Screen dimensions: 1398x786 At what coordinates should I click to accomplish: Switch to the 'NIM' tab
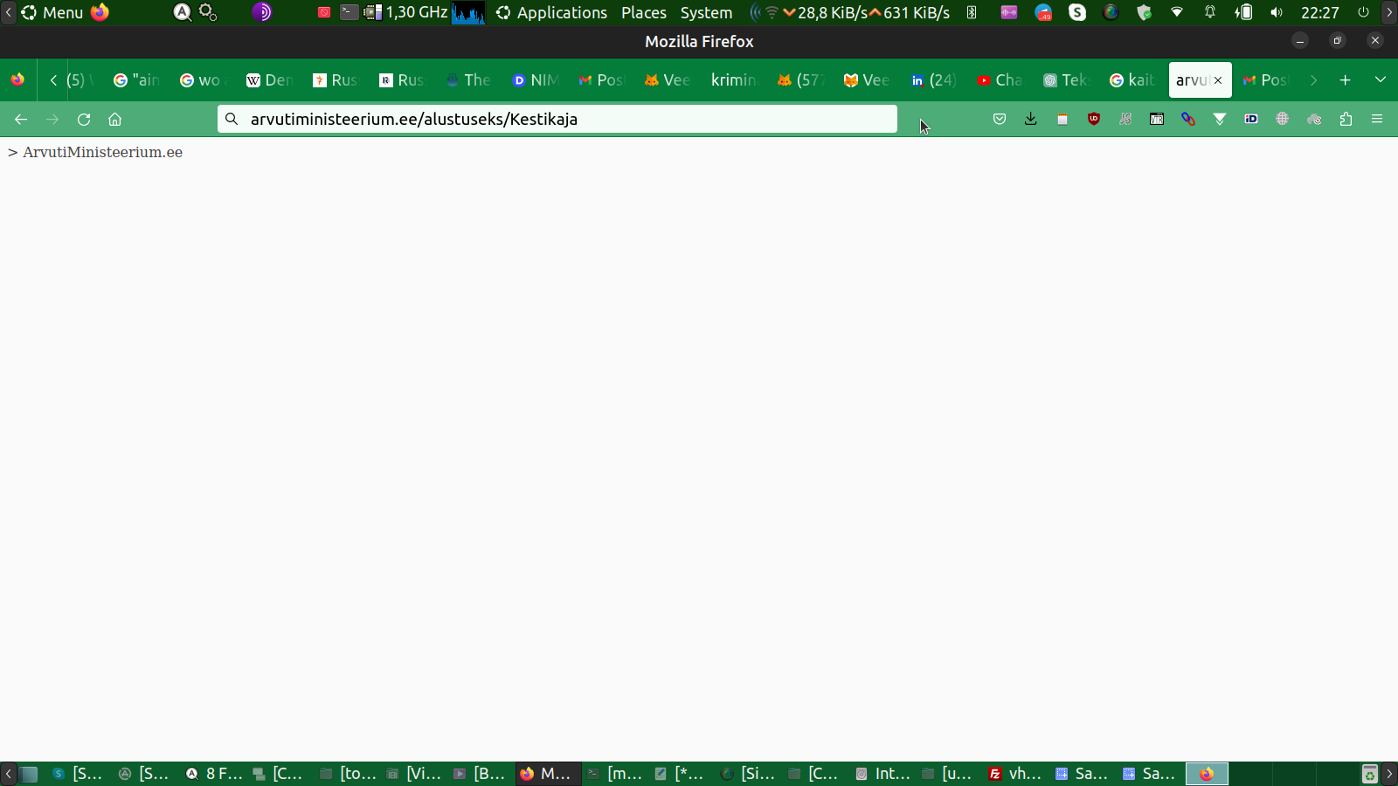pos(535,80)
